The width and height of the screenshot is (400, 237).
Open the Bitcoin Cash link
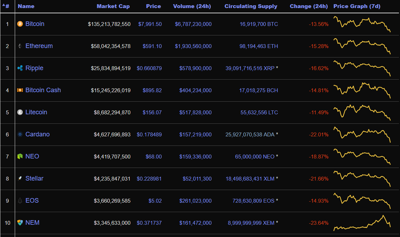pos(43,90)
